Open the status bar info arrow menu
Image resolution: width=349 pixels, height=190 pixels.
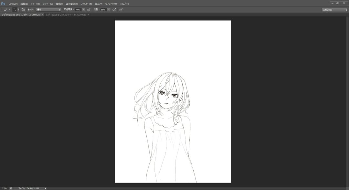point(46,188)
